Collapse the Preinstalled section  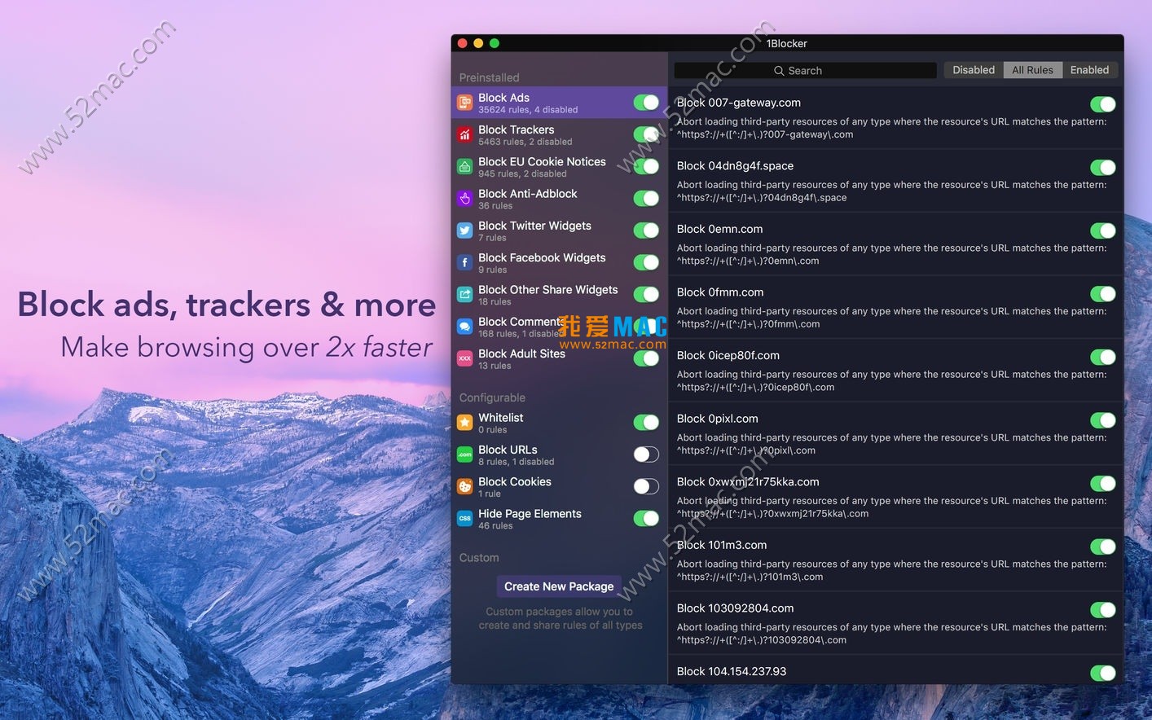click(x=490, y=77)
